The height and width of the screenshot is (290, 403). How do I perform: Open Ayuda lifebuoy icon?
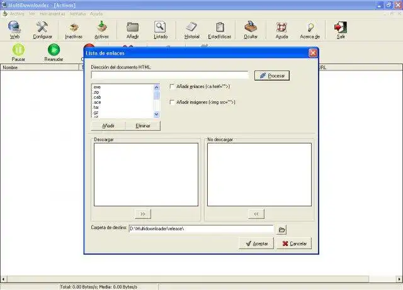[281, 30]
